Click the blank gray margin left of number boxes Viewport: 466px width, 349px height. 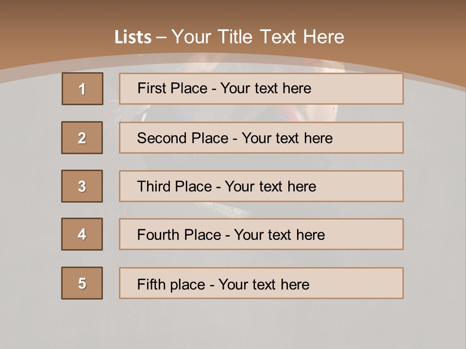coord(29,194)
